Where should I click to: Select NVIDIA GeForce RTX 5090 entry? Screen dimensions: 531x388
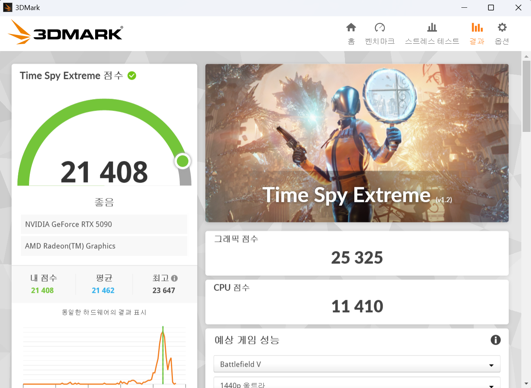click(104, 224)
